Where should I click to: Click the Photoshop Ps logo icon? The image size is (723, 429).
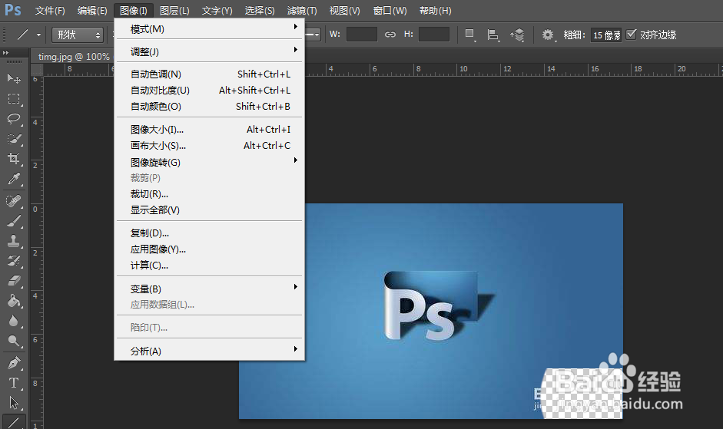[x=13, y=10]
